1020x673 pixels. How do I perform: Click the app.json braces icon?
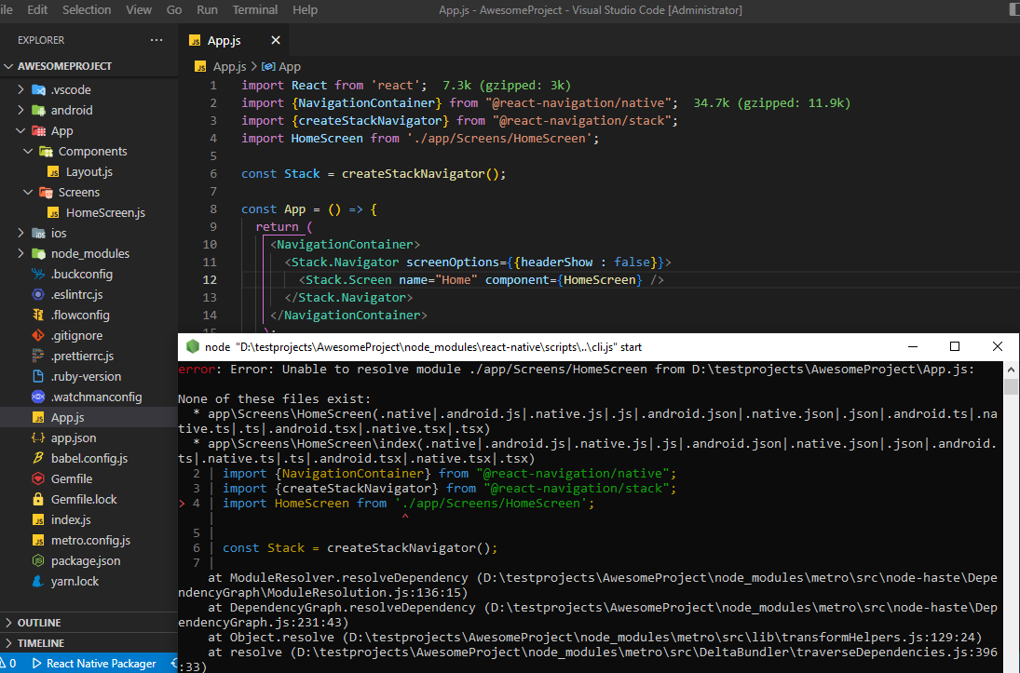pyautogui.click(x=38, y=438)
